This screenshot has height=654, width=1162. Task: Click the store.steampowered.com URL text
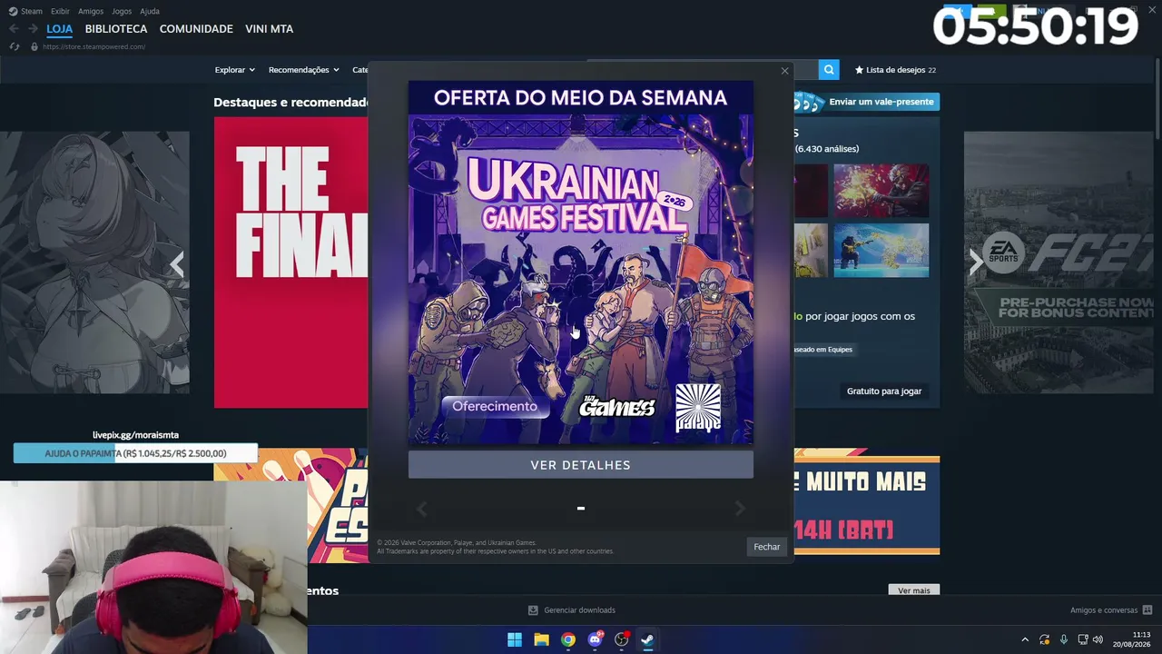94,46
